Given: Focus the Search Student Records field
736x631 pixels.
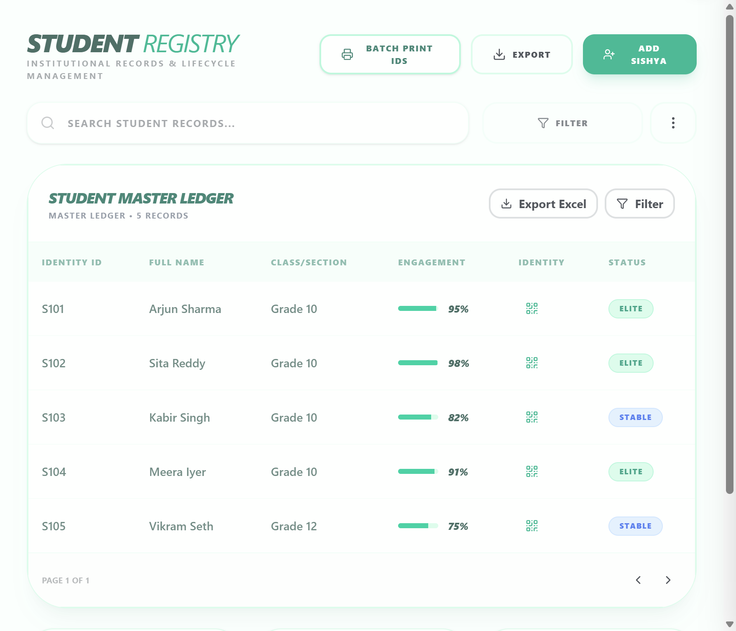Looking at the screenshot, I should [x=248, y=123].
